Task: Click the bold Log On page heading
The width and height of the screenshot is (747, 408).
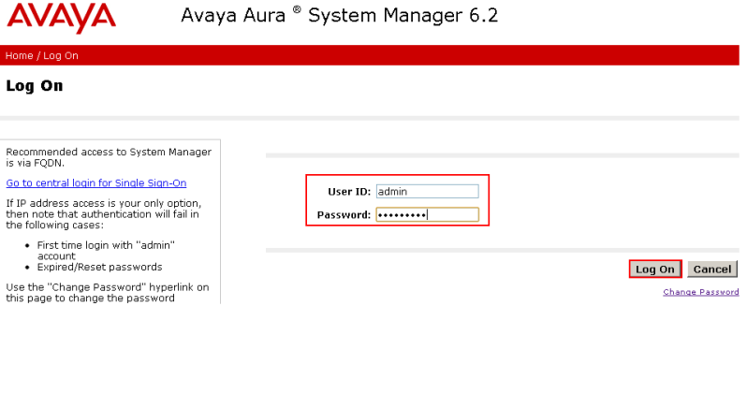Action: tap(34, 86)
